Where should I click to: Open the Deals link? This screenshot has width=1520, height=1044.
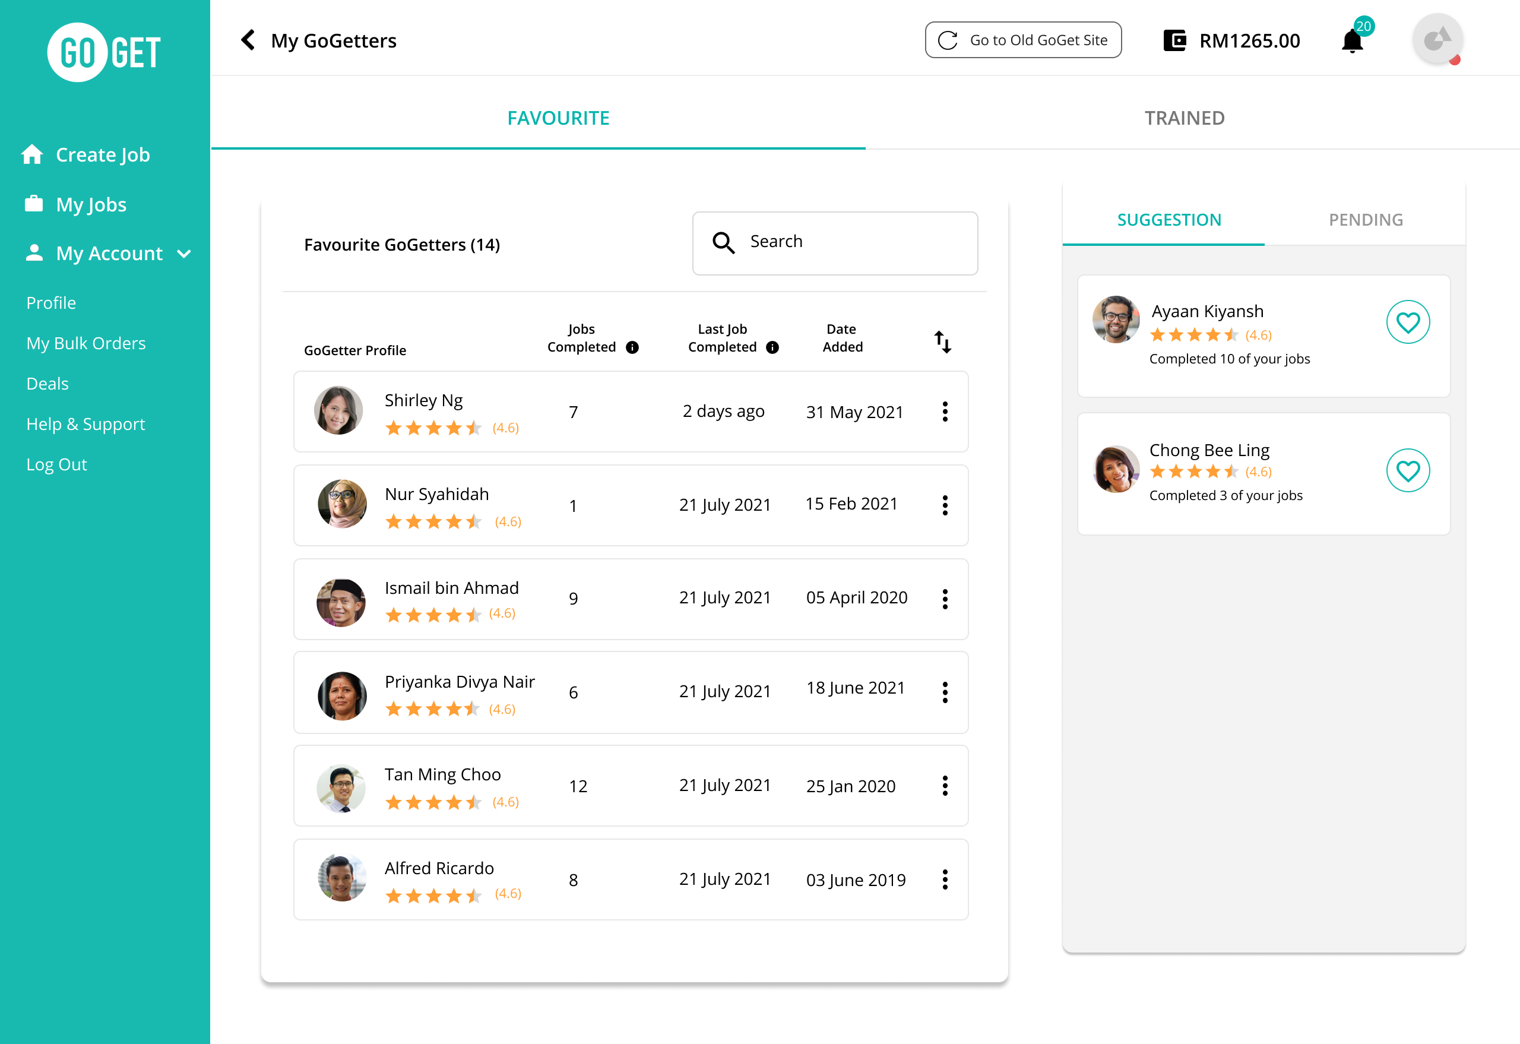point(47,383)
